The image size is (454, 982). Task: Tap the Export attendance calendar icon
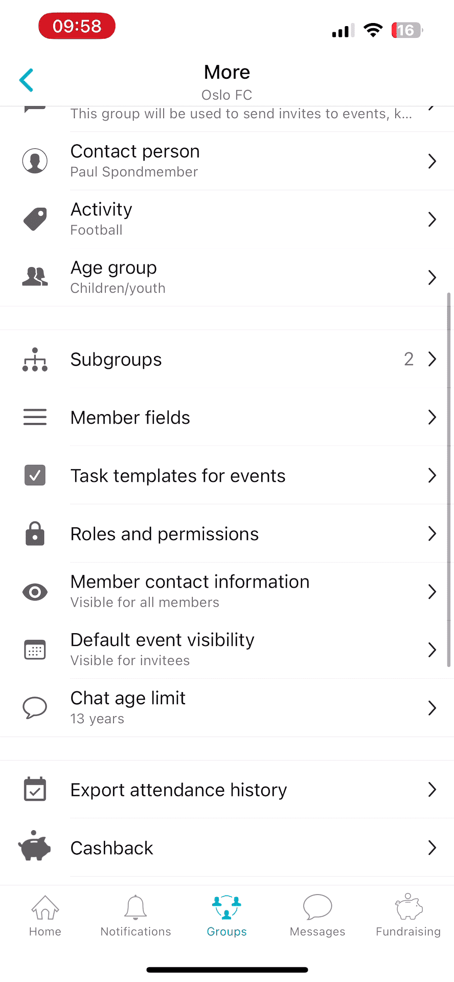35,789
